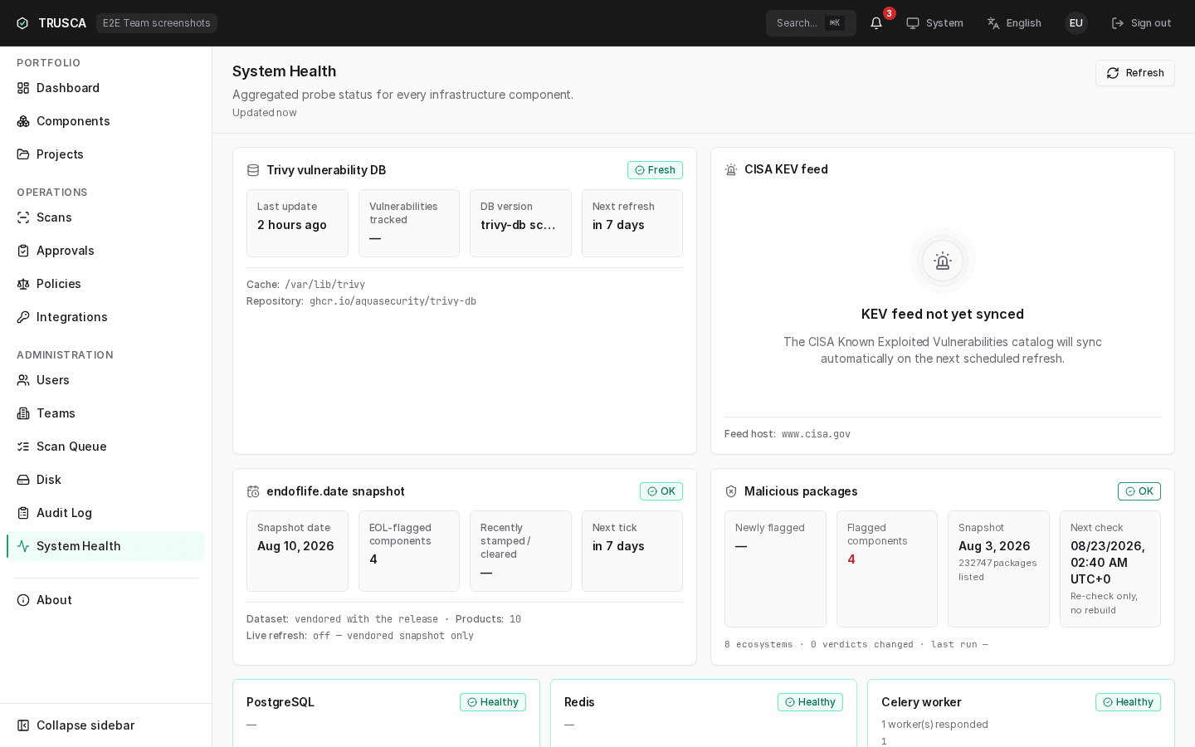
Task: Navigate to Scans
Action: [x=105, y=217]
